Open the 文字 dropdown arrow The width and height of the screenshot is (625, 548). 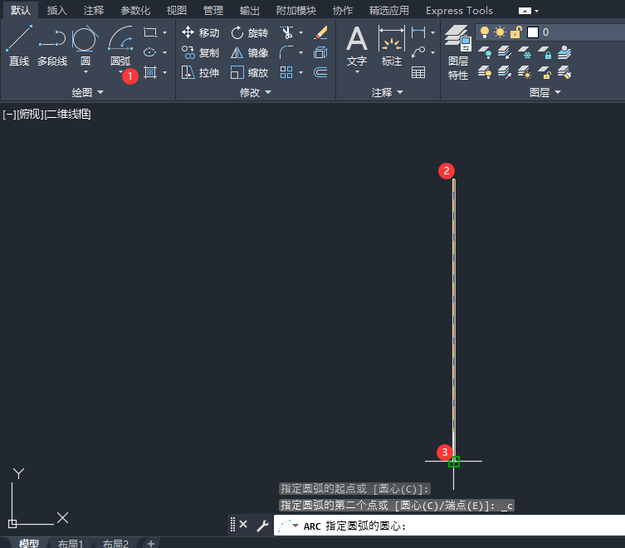pos(357,72)
